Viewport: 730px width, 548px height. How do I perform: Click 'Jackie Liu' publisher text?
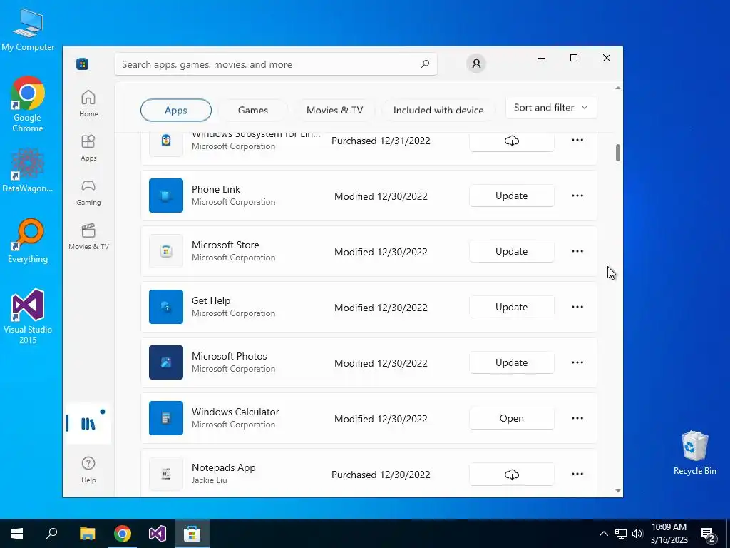coord(210,480)
